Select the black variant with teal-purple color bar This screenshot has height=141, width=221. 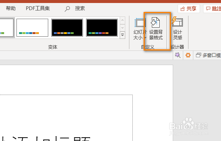[x=102, y=28]
